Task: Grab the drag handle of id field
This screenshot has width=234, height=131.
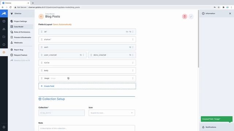Action: coord(42,32)
